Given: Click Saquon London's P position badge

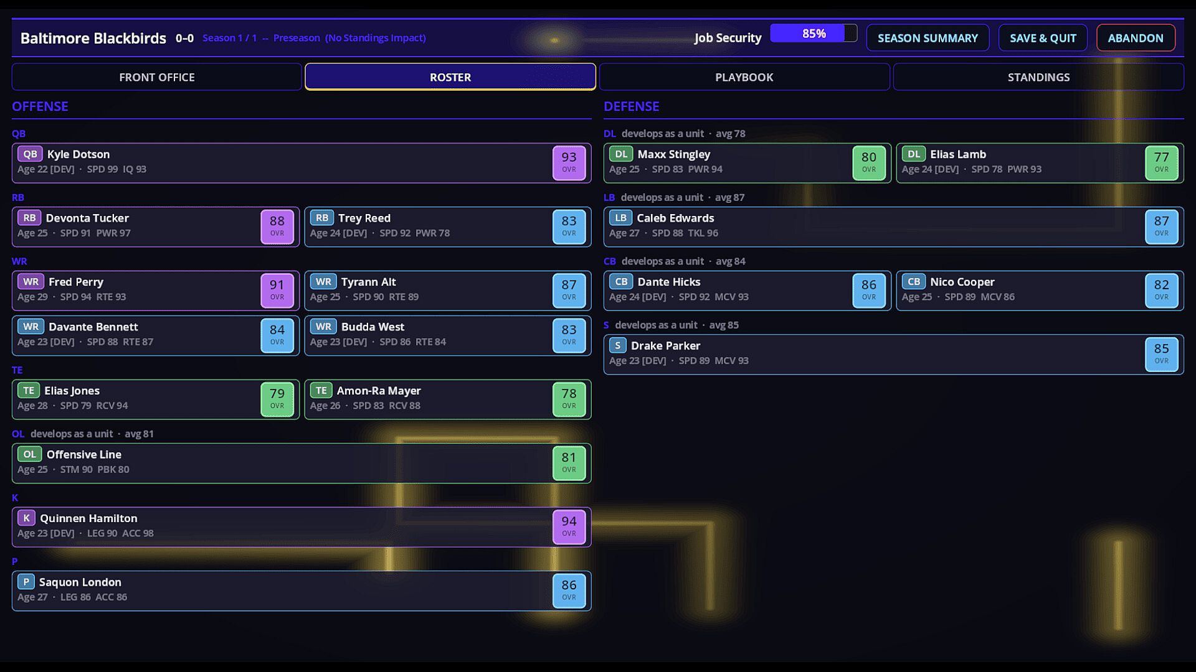Looking at the screenshot, I should (x=26, y=582).
